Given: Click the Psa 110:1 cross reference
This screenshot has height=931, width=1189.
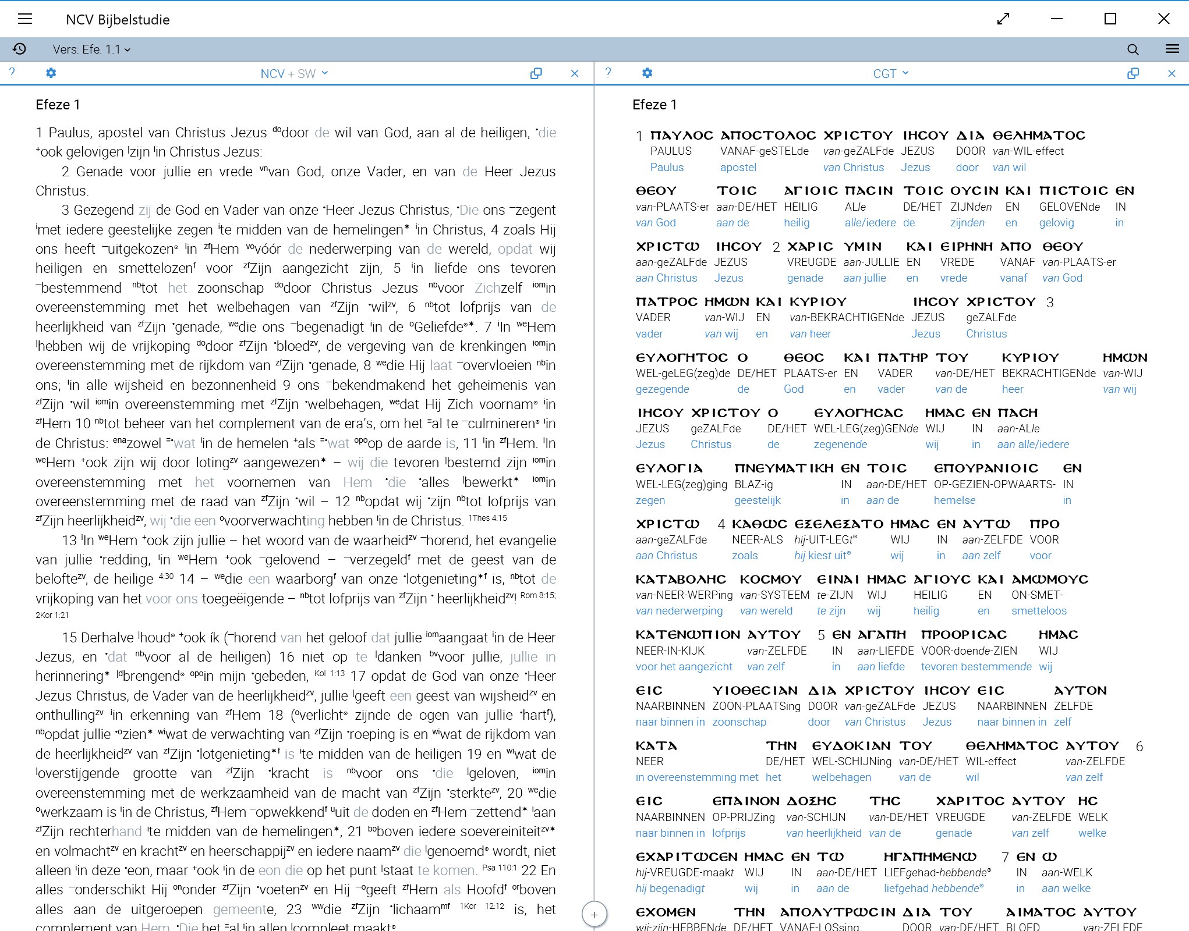Looking at the screenshot, I should (500, 868).
